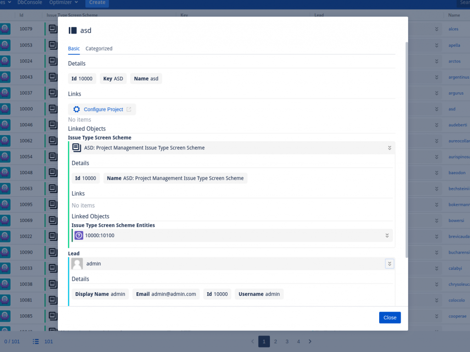
Task: Expand the colocolo row chevron
Action: (436, 300)
